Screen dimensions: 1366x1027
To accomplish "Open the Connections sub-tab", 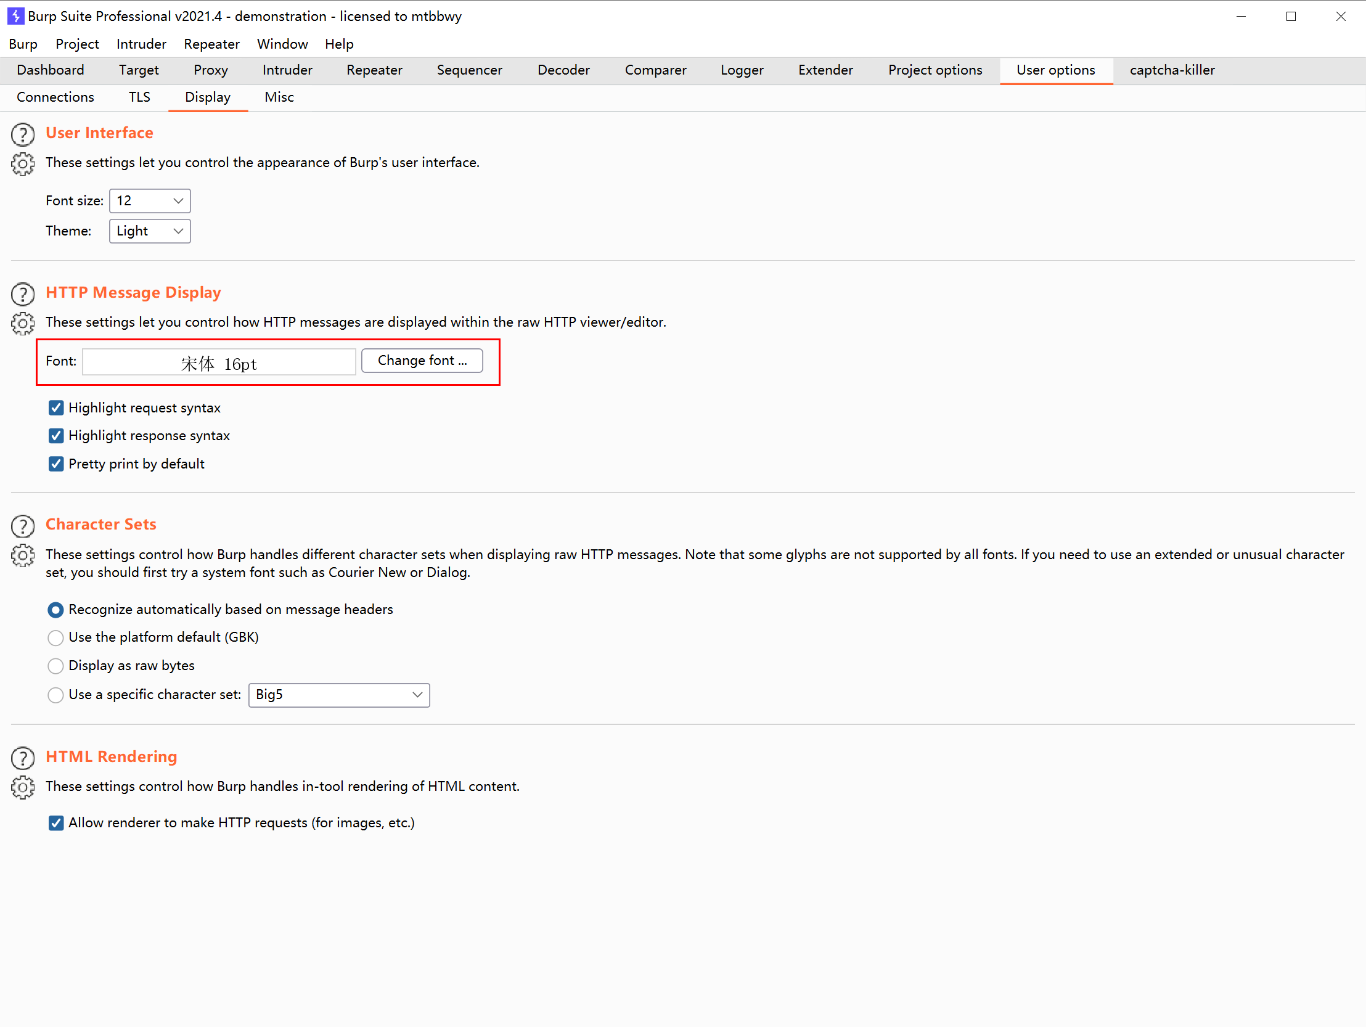I will click(x=55, y=97).
